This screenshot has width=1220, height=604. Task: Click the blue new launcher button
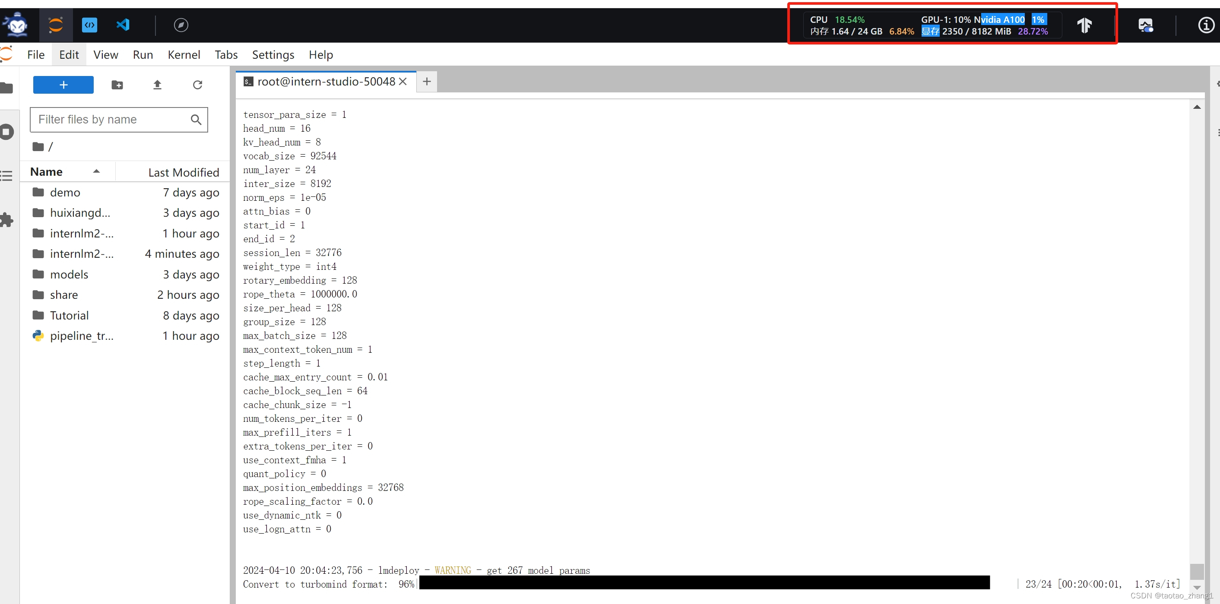(63, 85)
